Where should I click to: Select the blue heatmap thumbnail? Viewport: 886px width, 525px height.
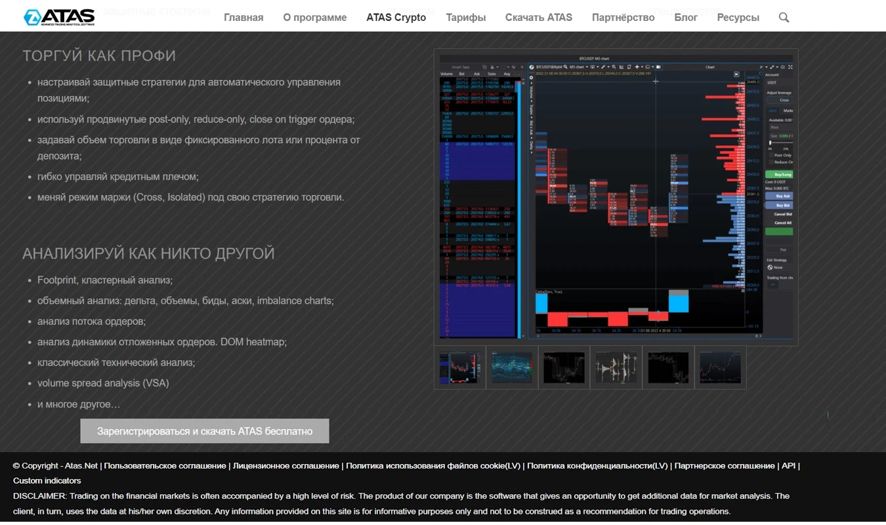point(512,367)
